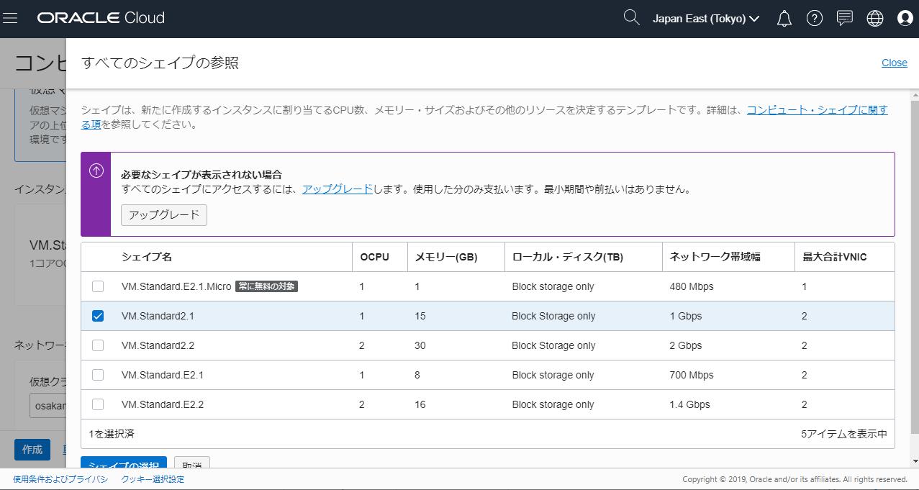Click the 必要なシェイプが表示されない場合 heading

click(202, 174)
